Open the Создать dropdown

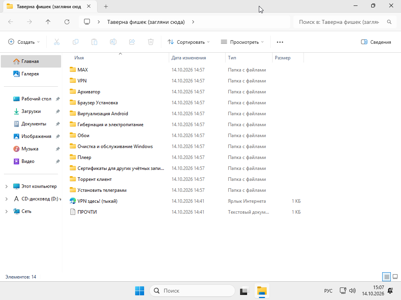pos(24,42)
